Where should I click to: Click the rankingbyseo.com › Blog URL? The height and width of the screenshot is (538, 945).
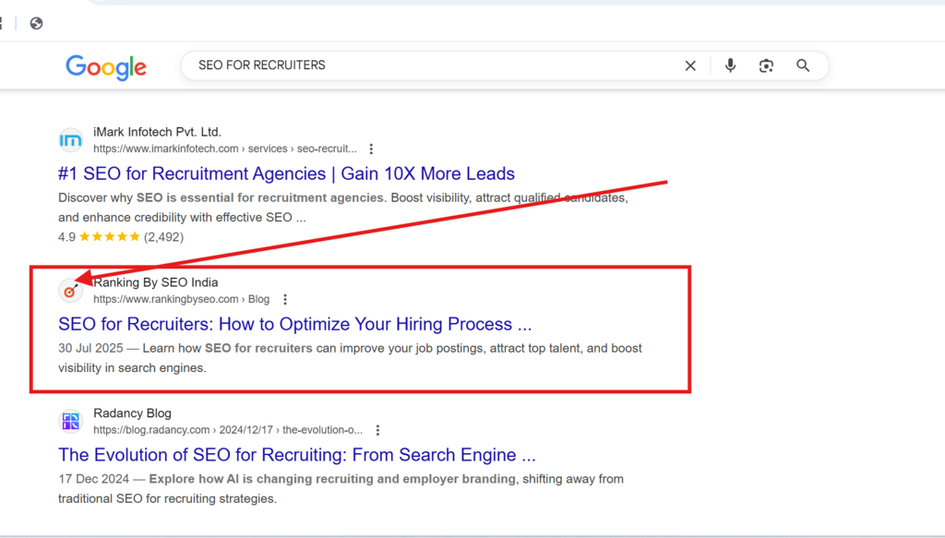[182, 299]
